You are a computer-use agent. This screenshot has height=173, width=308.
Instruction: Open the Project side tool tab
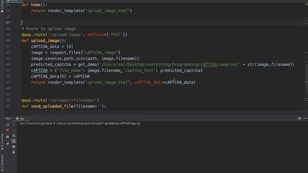coord(2,7)
